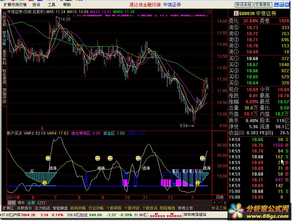
Task: Switch to 技术分析 side tab
Action: pyautogui.click(x=4, y=38)
